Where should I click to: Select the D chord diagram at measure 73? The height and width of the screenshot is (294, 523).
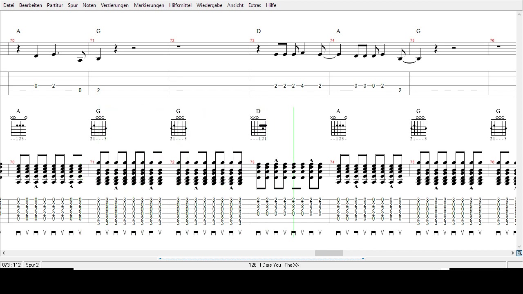pyautogui.click(x=258, y=128)
